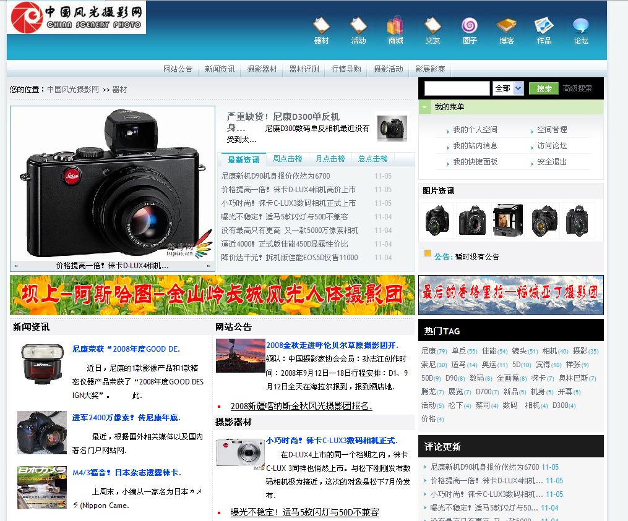Viewport: 628px width, 521px height.
Task: Switch to the 总点击榜 tab
Action: [373, 159]
